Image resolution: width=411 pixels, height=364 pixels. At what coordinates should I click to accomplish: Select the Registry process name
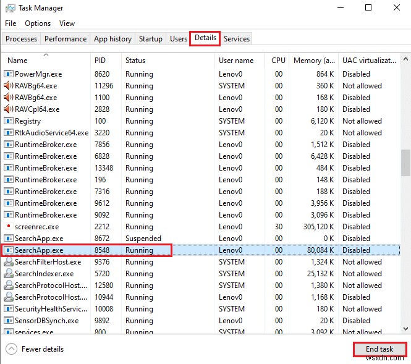point(28,121)
